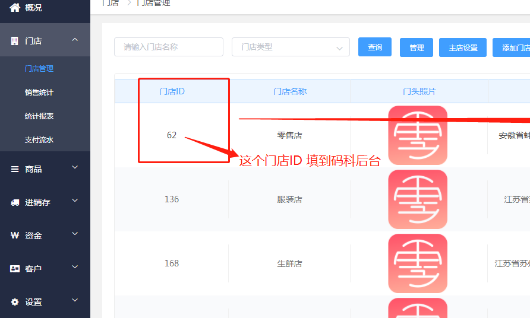This screenshot has height=318, width=530.
Task: Open 支付流水 submenu item
Action: click(39, 140)
